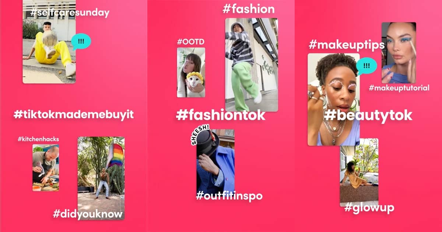The height and width of the screenshot is (232, 442).
Task: Open the large #fashiontok hashtag
Action: 221,115
